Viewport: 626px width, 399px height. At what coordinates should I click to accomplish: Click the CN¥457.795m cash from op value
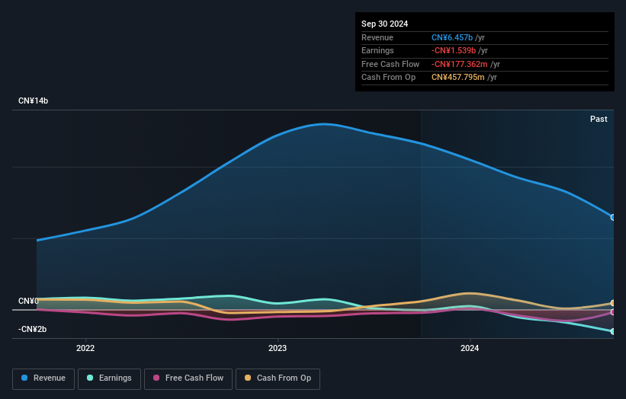458,78
